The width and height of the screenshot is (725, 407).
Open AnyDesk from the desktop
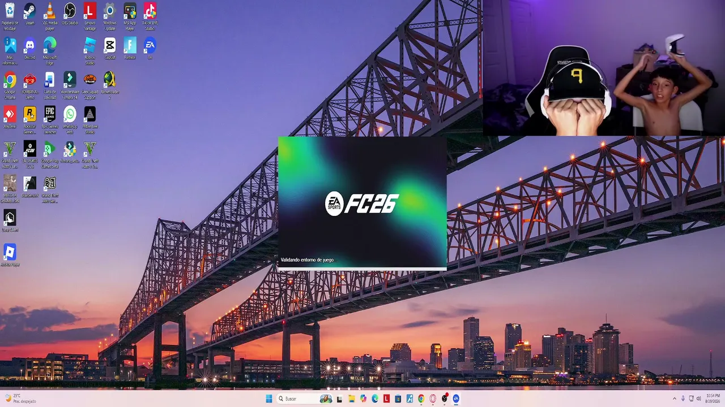10,118
